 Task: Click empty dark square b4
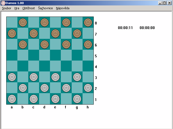point(23,66)
